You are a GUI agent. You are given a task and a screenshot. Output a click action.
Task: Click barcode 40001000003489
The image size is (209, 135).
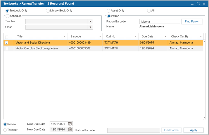pos(80,42)
